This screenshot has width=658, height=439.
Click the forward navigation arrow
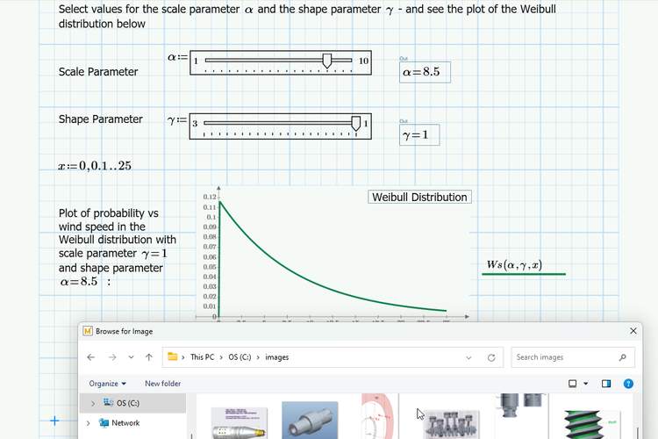point(111,357)
